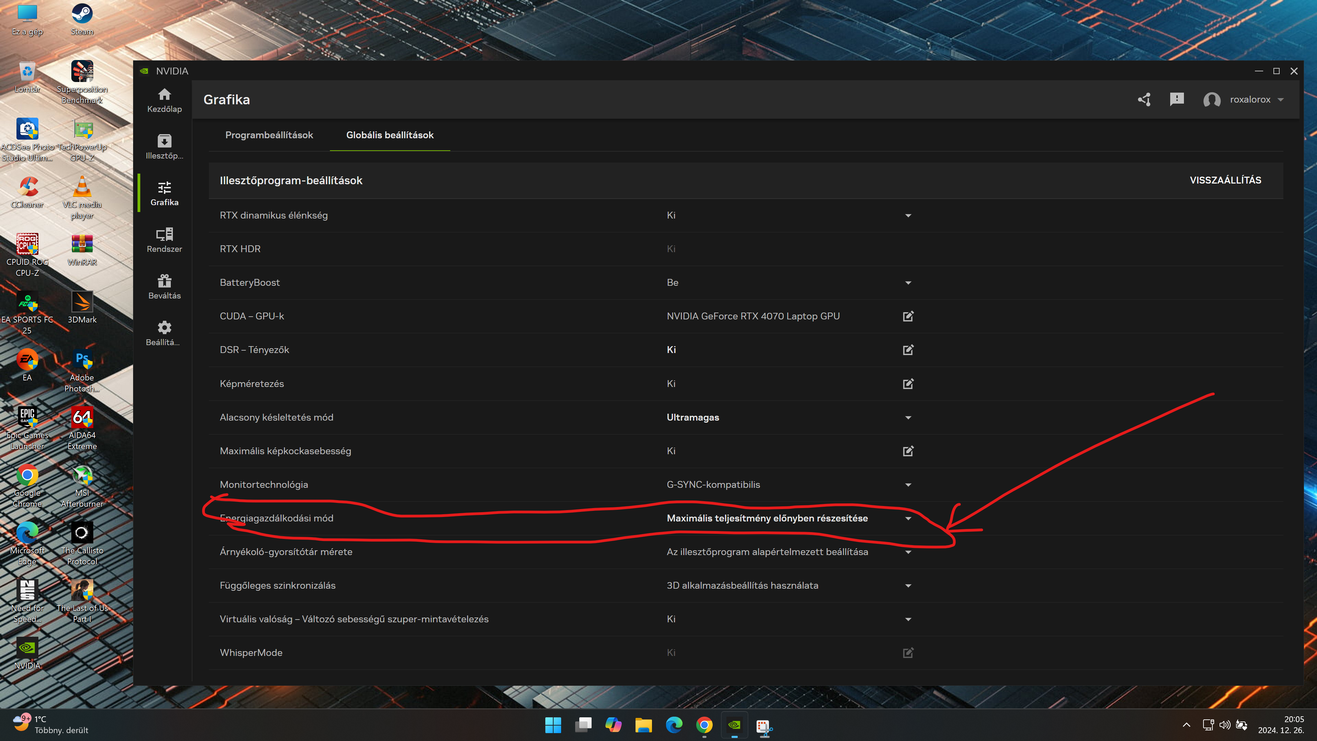Image resolution: width=1317 pixels, height=741 pixels.
Task: Select the MSI Afterburner desktop icon
Action: [82, 486]
